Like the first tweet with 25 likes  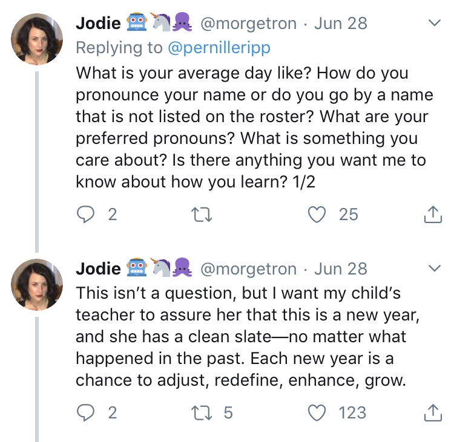(x=317, y=214)
